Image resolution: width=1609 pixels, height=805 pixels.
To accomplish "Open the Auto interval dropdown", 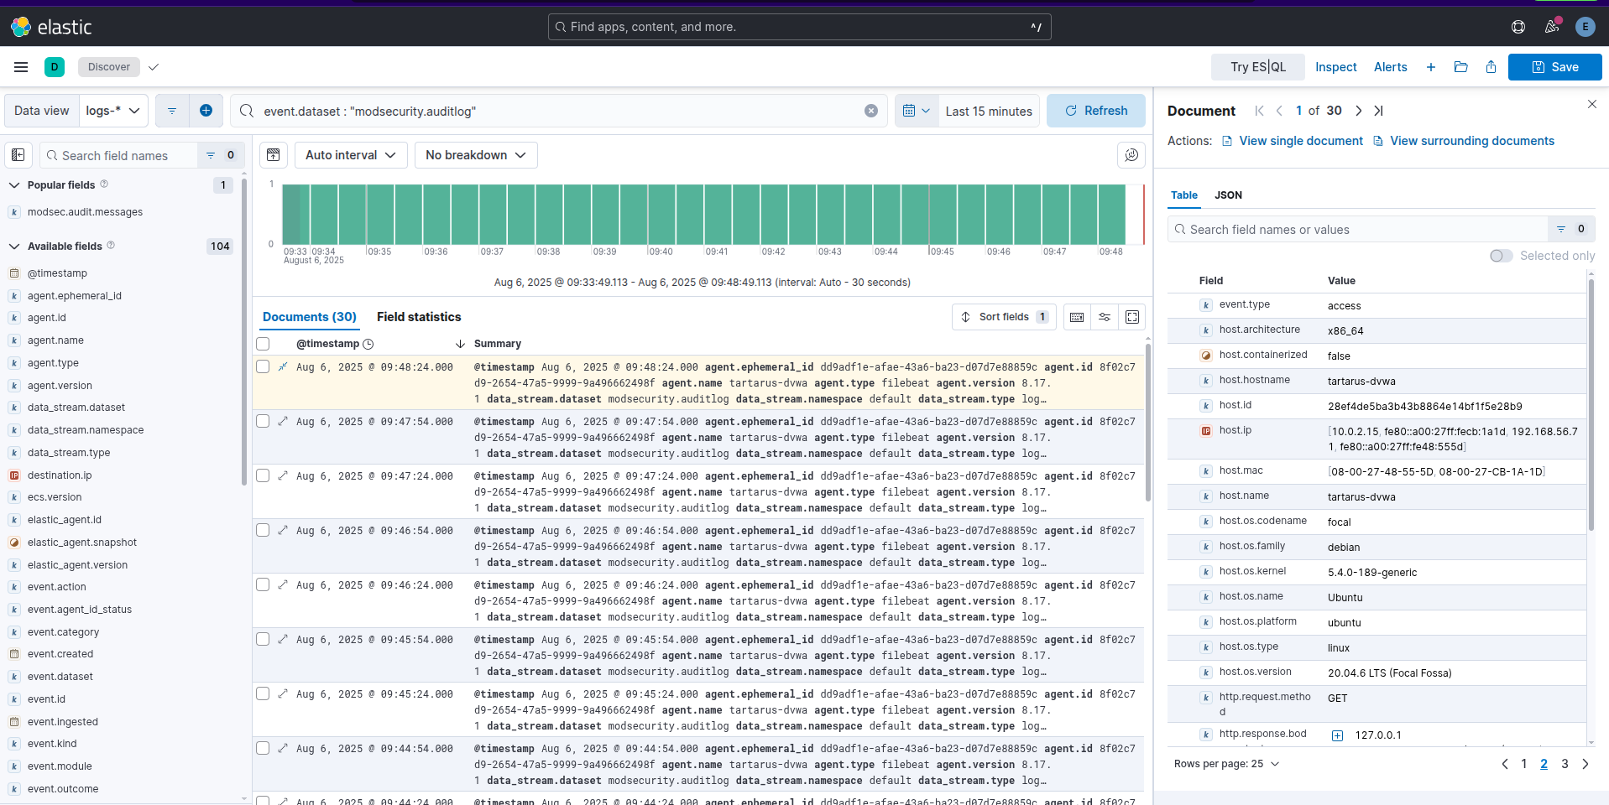I will [351, 155].
